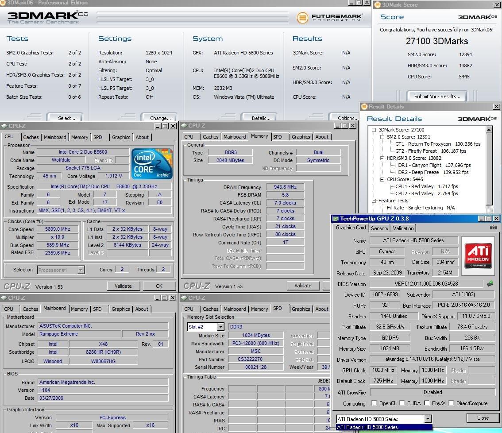Collapse the SM2.0 Score: 12391 node
Image resolution: width=502 pixels, height=433 pixels.
(x=382, y=137)
